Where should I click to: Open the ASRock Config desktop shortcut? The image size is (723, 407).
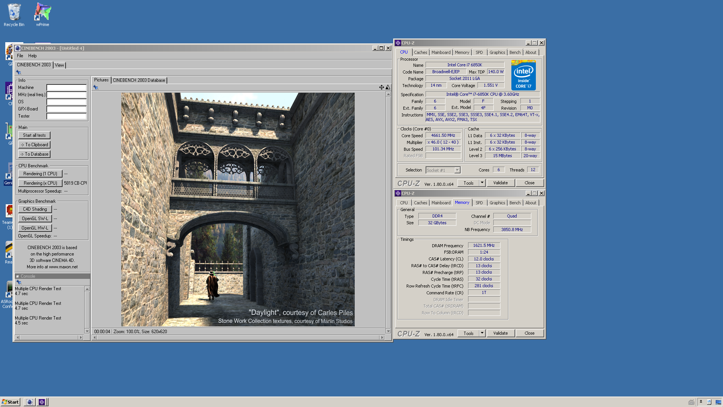tap(8, 295)
